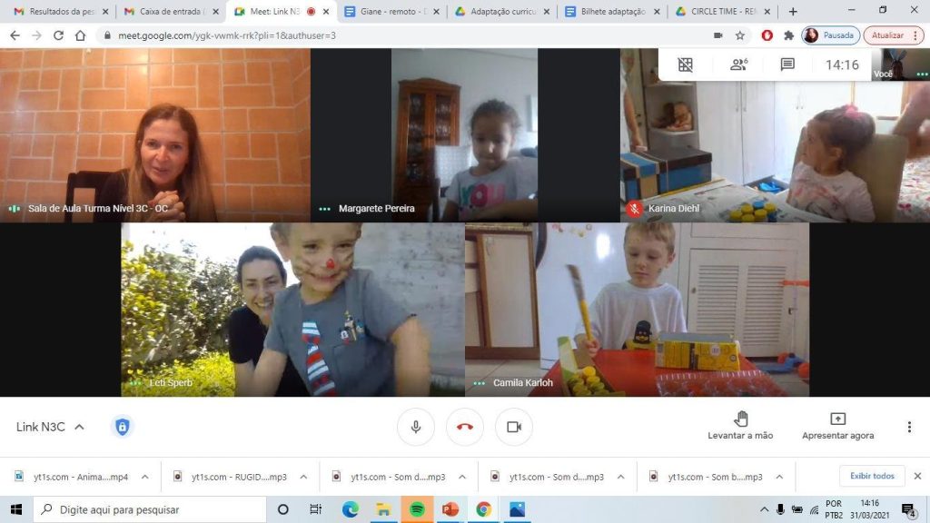Change the tile layout grid icon
Image resolution: width=930 pixels, height=523 pixels.
(685, 64)
